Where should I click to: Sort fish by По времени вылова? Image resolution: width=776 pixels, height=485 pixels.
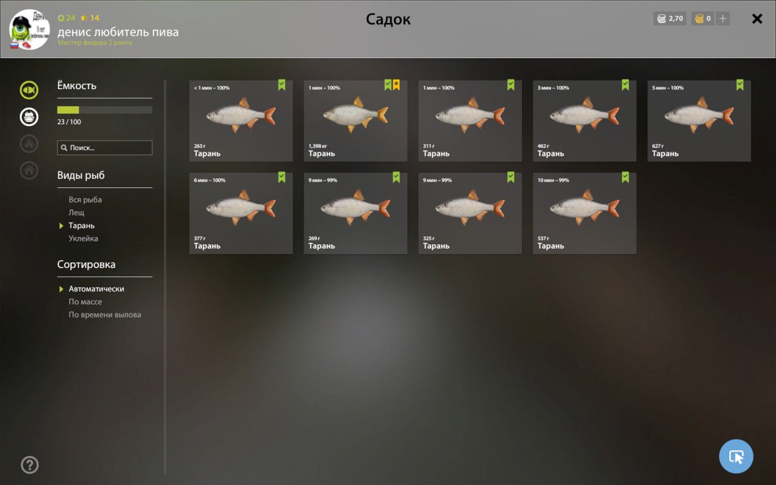coord(105,315)
